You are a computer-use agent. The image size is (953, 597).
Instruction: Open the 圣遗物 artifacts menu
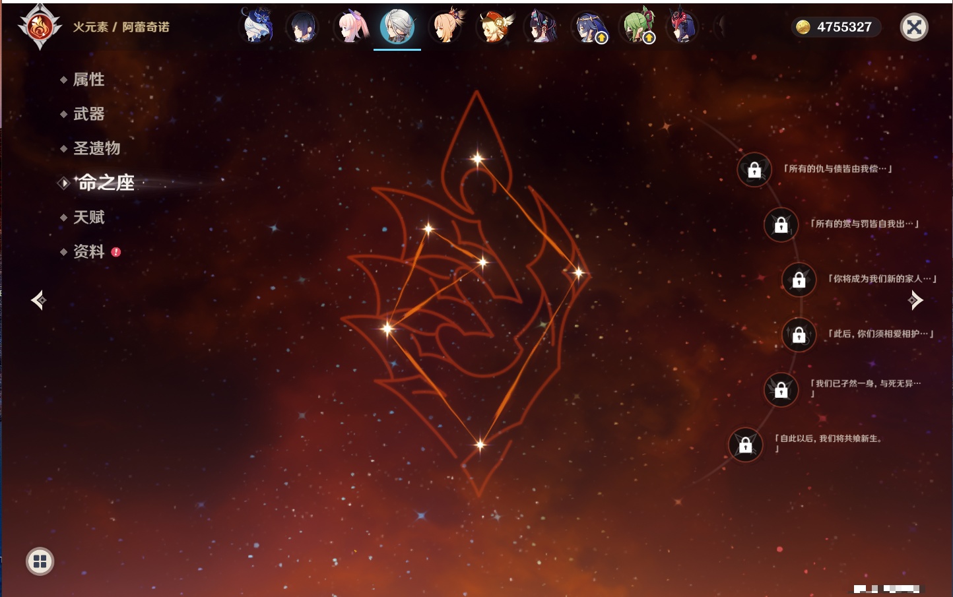pos(96,148)
